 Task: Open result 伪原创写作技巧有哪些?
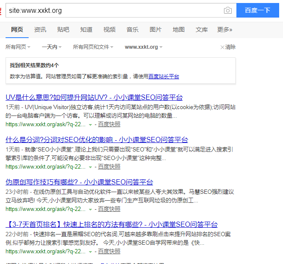79,182
